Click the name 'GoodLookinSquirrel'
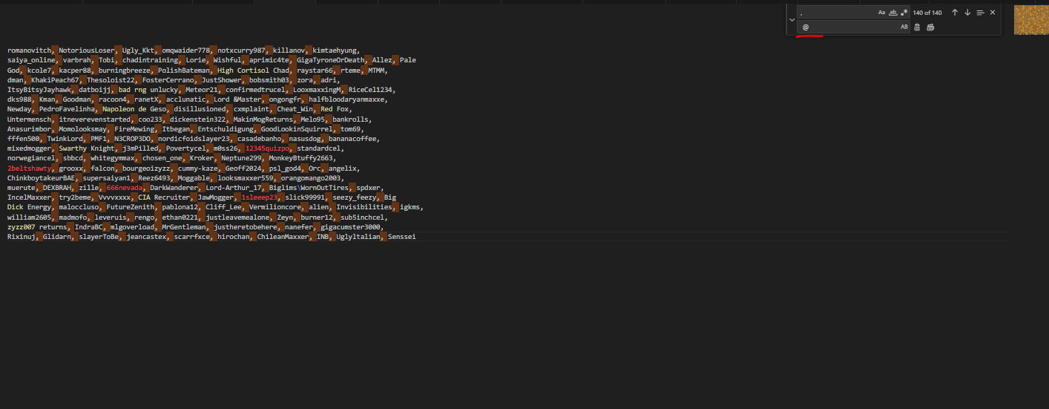Viewport: 1049px width, 409px height. (297, 128)
